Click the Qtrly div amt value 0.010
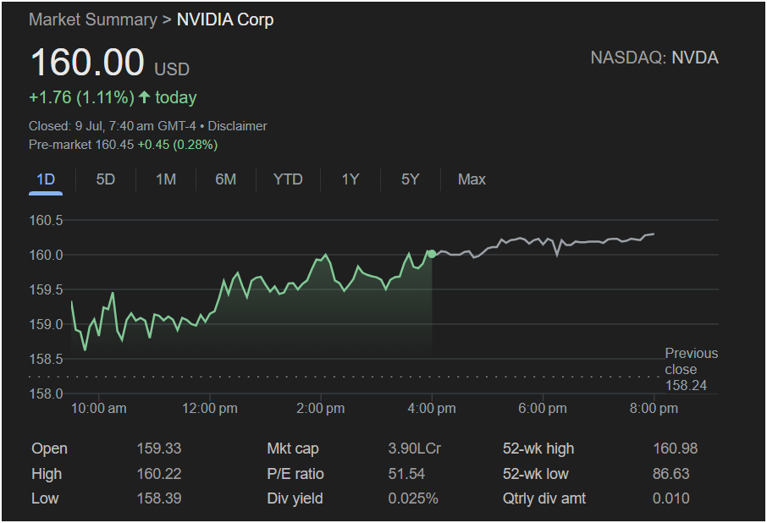The height and width of the screenshot is (523, 767). point(671,498)
